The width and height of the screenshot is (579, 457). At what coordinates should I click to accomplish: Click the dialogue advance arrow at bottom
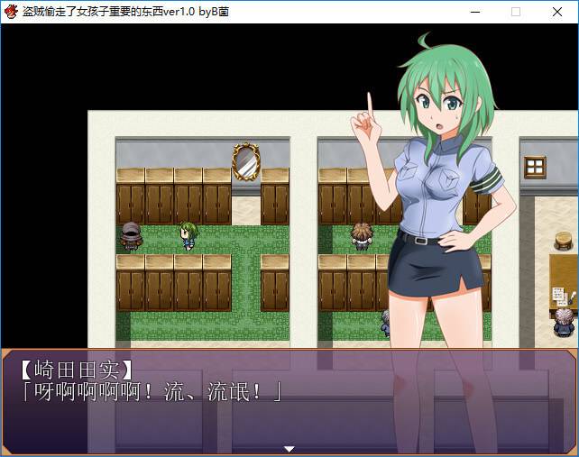289,448
